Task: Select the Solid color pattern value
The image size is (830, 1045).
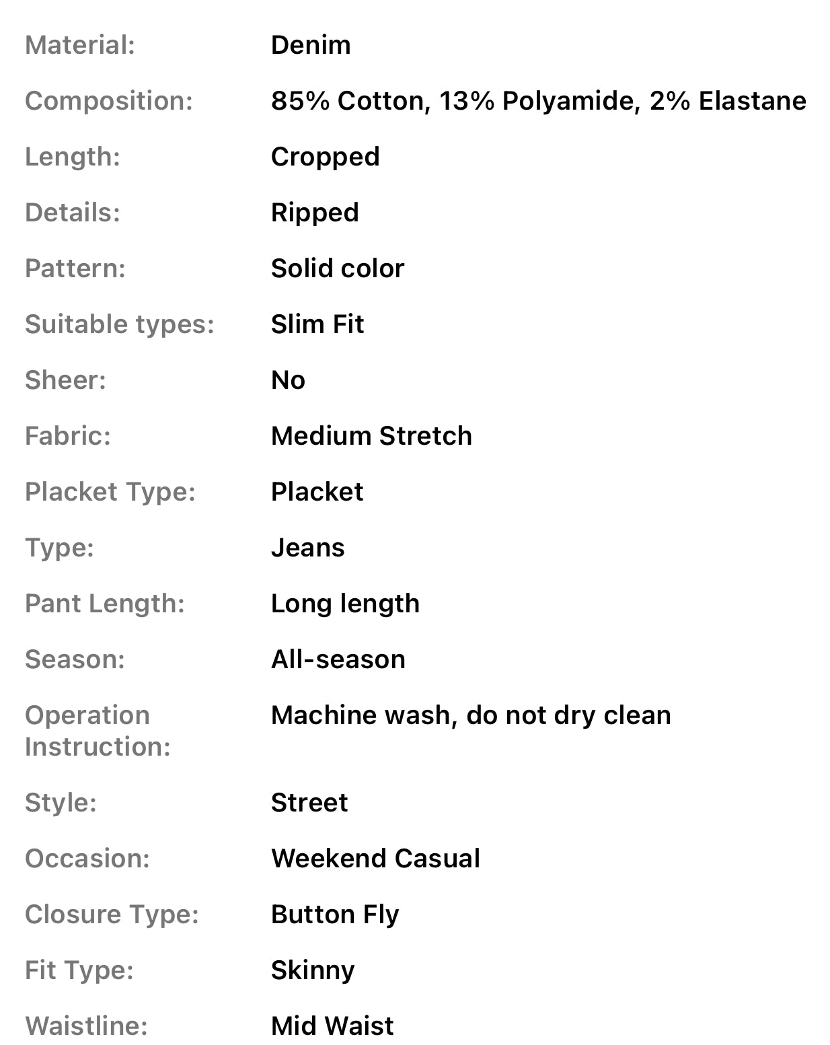Action: [x=338, y=268]
